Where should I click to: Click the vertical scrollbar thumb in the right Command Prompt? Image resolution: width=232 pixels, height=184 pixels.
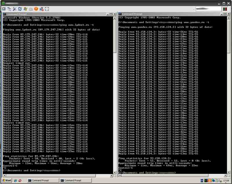tap(229, 36)
